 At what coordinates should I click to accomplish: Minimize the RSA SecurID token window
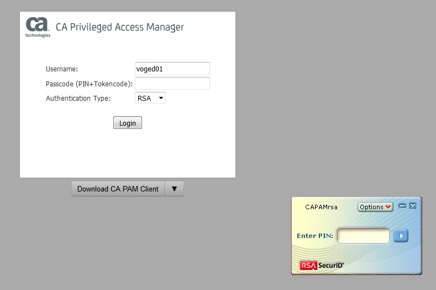tap(402, 206)
